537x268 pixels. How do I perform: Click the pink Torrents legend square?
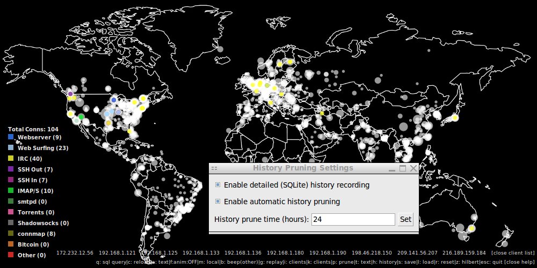[11, 212]
